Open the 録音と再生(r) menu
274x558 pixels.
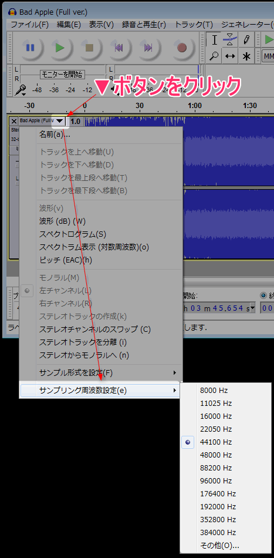pos(144,25)
